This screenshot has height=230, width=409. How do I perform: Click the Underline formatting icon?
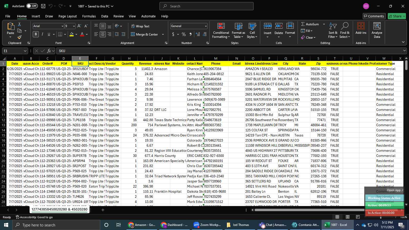click(x=49, y=34)
